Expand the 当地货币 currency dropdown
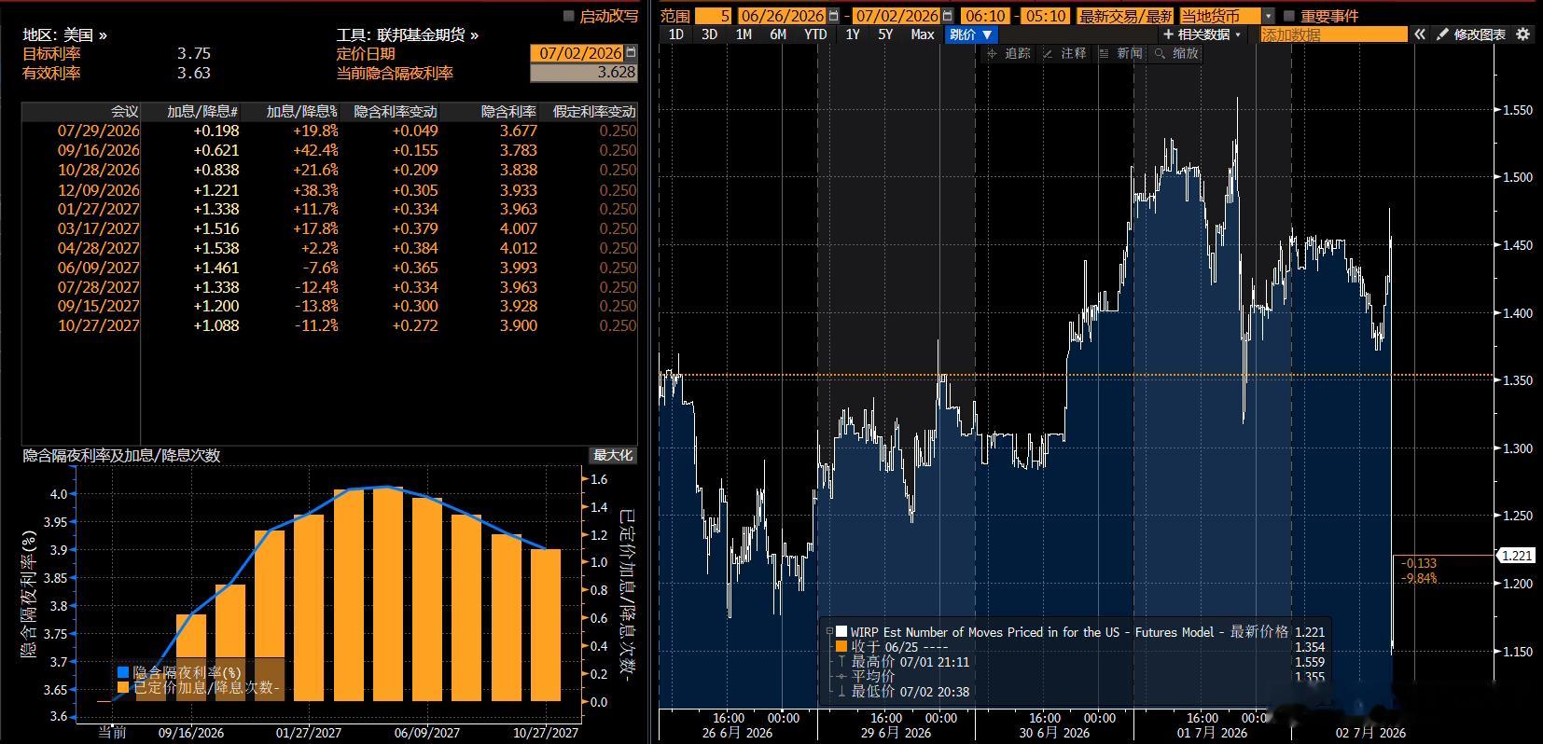1543x744 pixels. (1269, 16)
